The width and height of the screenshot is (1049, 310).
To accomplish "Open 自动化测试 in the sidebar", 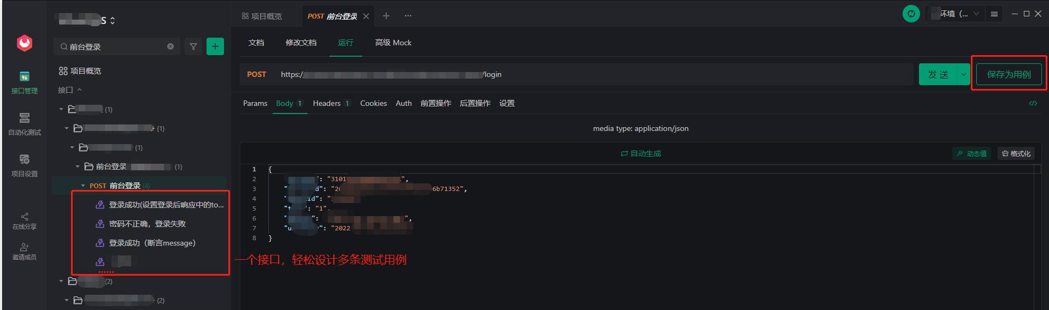I will click(x=25, y=124).
